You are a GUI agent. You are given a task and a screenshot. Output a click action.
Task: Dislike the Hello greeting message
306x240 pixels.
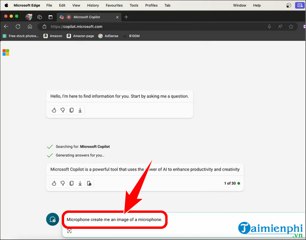click(x=63, y=110)
